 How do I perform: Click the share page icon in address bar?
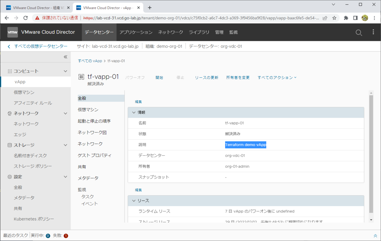[x=325, y=18]
